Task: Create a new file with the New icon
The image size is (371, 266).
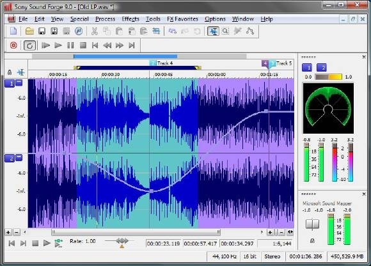Action: point(13,31)
